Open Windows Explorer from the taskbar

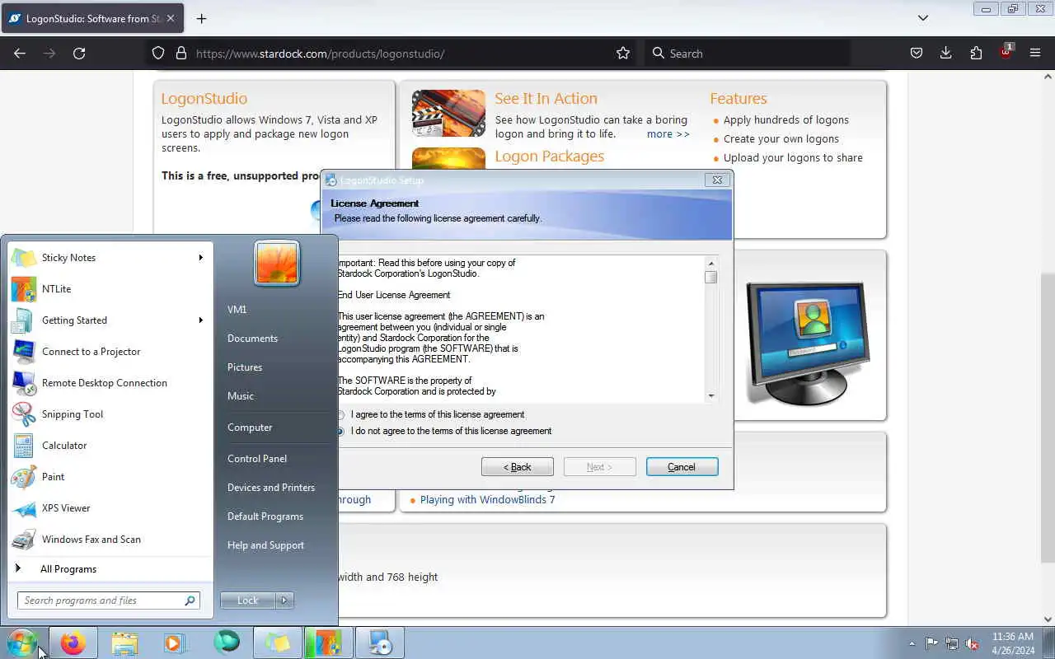(x=124, y=643)
